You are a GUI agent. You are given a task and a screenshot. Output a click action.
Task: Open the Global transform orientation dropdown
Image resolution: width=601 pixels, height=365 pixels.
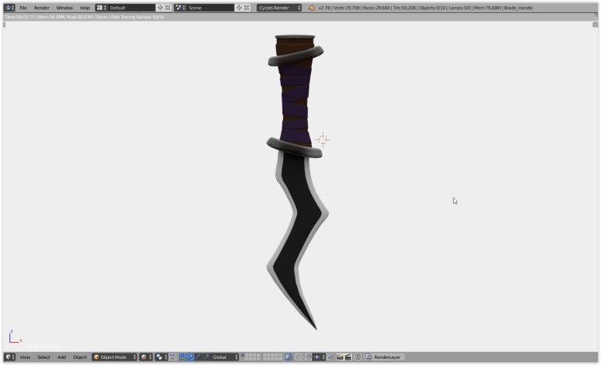[x=225, y=357]
